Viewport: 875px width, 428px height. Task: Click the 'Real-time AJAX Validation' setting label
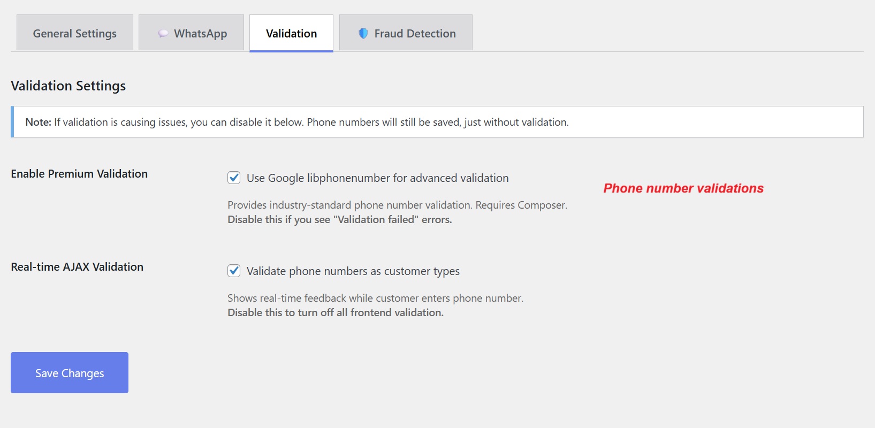(77, 266)
